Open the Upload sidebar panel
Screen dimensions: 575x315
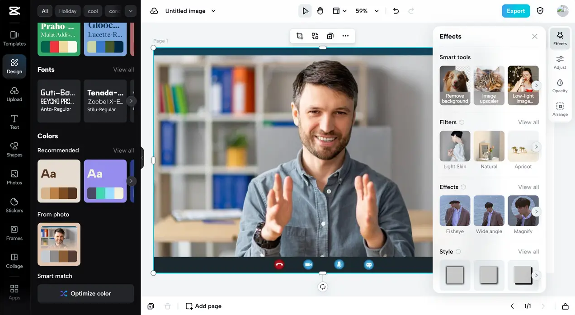pos(14,94)
